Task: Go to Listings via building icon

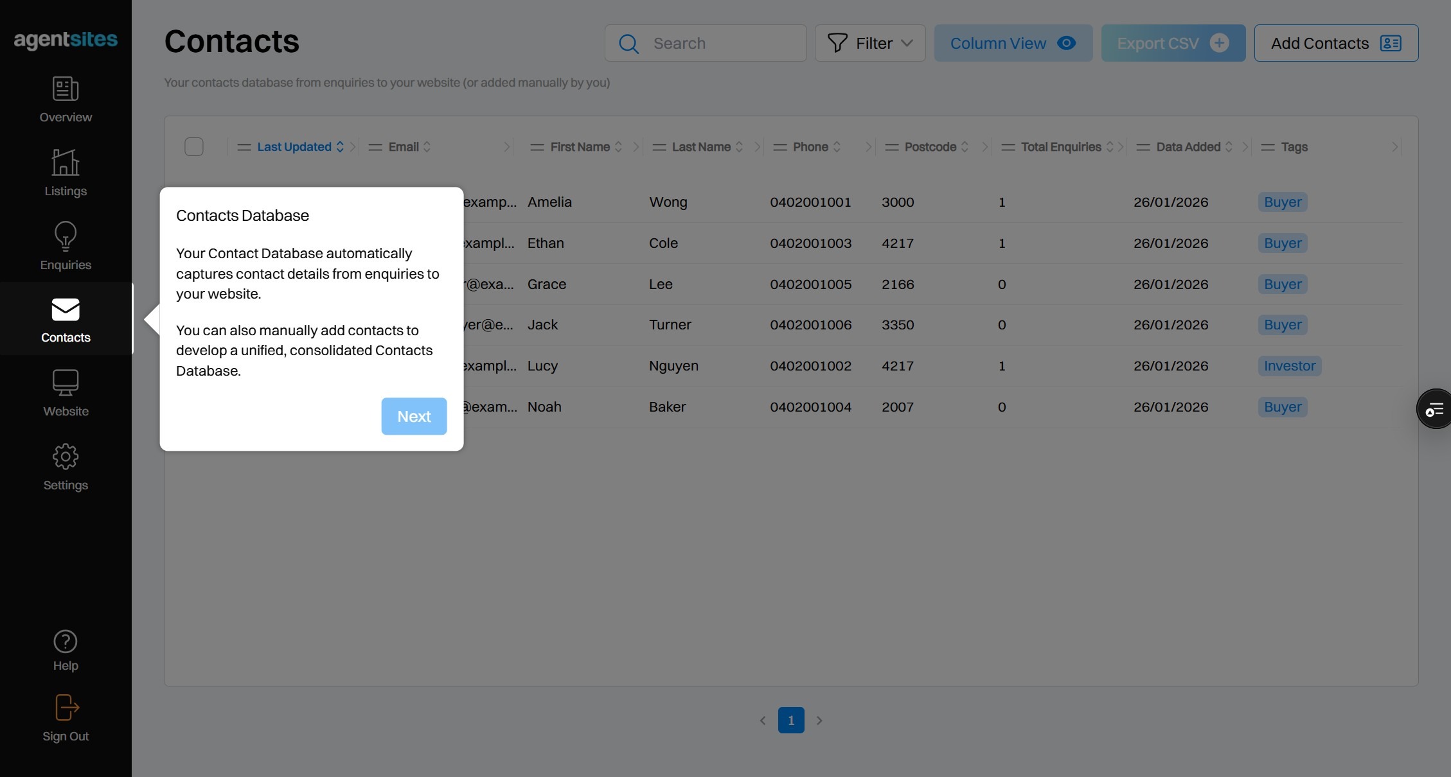Action: (66, 163)
